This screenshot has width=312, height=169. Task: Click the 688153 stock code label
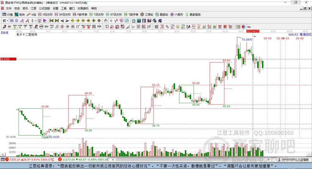[293, 34]
